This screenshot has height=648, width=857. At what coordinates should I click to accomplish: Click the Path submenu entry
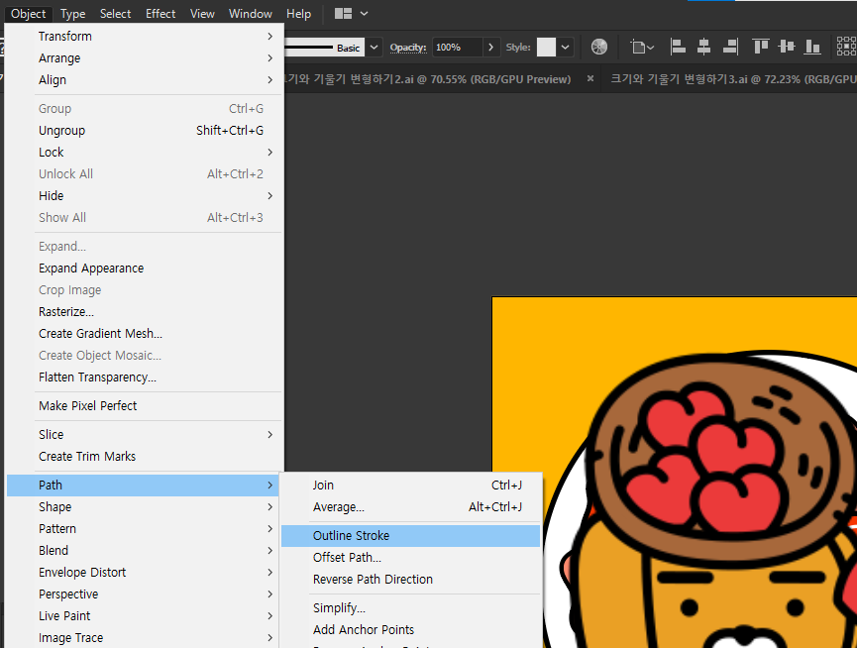[x=143, y=486]
